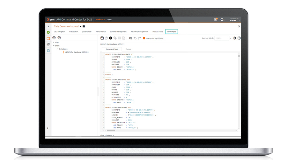Viewport: 287px width, 164px height.
Task: Open the notifications mail icon in header
Action: (x=216, y=19)
